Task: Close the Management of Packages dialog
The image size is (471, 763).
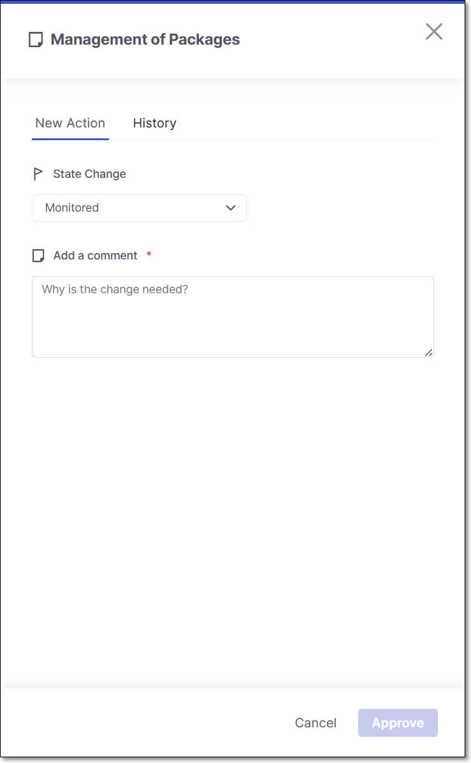Action: click(434, 31)
